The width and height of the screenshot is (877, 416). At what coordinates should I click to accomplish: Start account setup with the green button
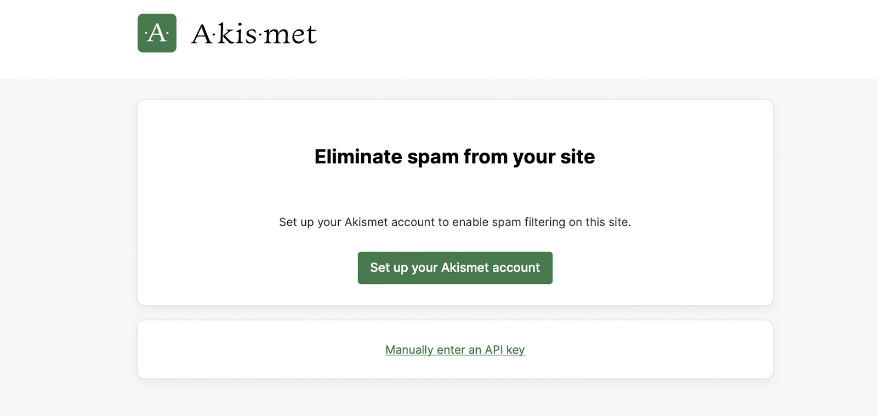pos(455,268)
